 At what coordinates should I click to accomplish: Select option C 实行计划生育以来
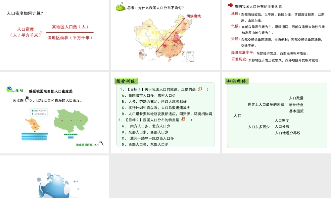156,108
